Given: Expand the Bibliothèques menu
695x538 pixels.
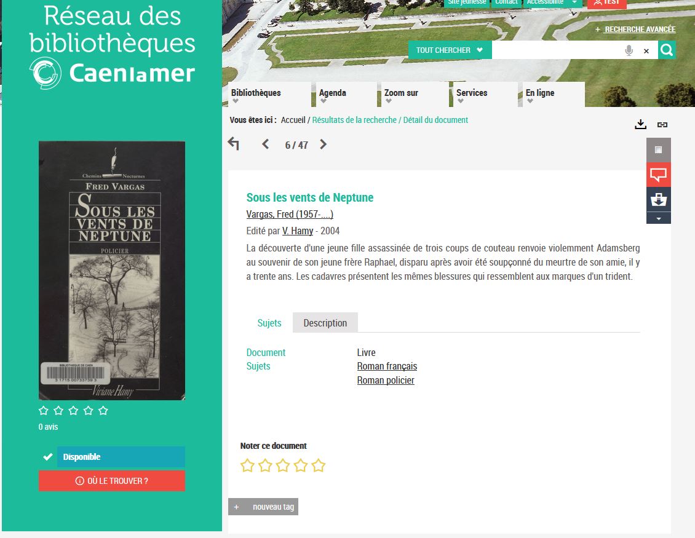Looking at the screenshot, I should click(256, 95).
